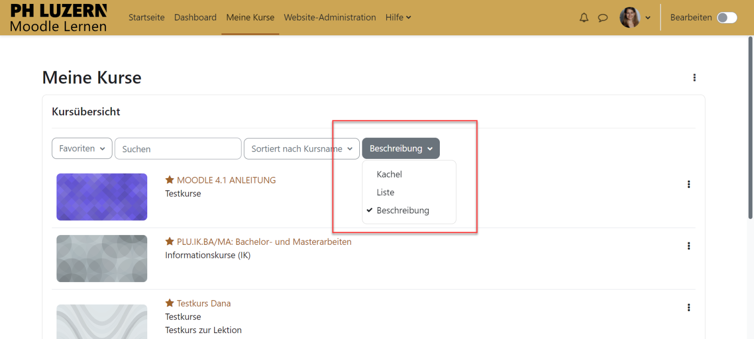Open the messaging chat icon
This screenshot has height=339, width=754.
(x=603, y=17)
